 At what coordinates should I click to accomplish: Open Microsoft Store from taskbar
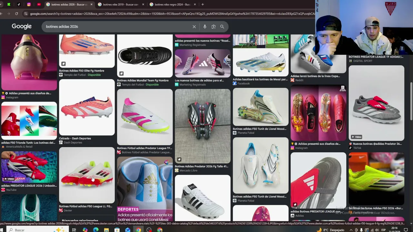[x=117, y=230]
